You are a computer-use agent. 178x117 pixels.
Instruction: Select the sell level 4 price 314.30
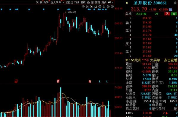click(147, 22)
